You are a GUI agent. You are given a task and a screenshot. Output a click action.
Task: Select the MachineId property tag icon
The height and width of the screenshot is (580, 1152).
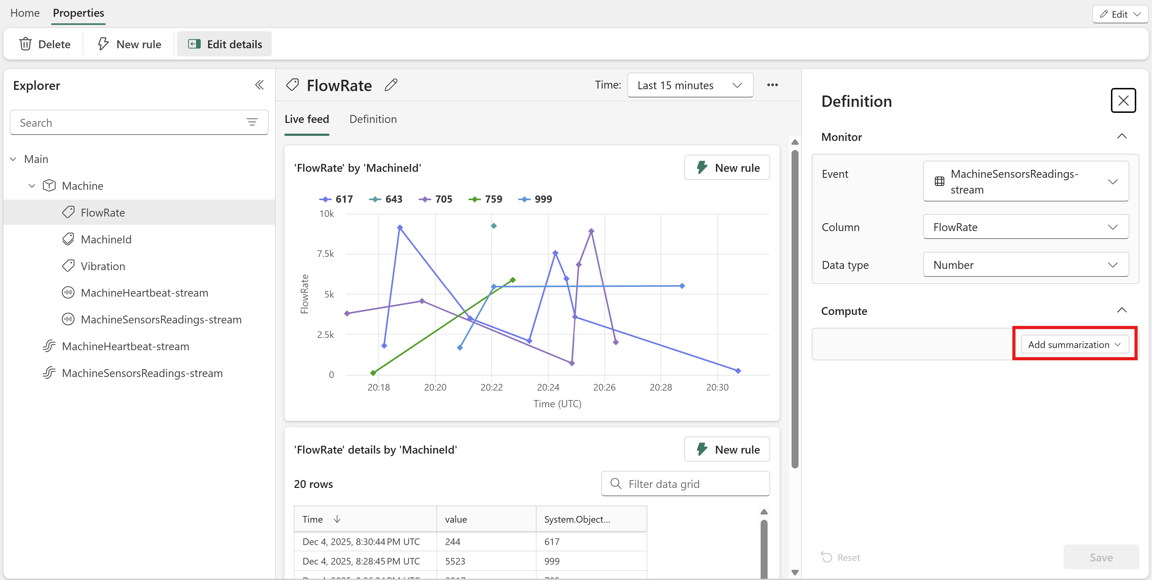(x=68, y=239)
